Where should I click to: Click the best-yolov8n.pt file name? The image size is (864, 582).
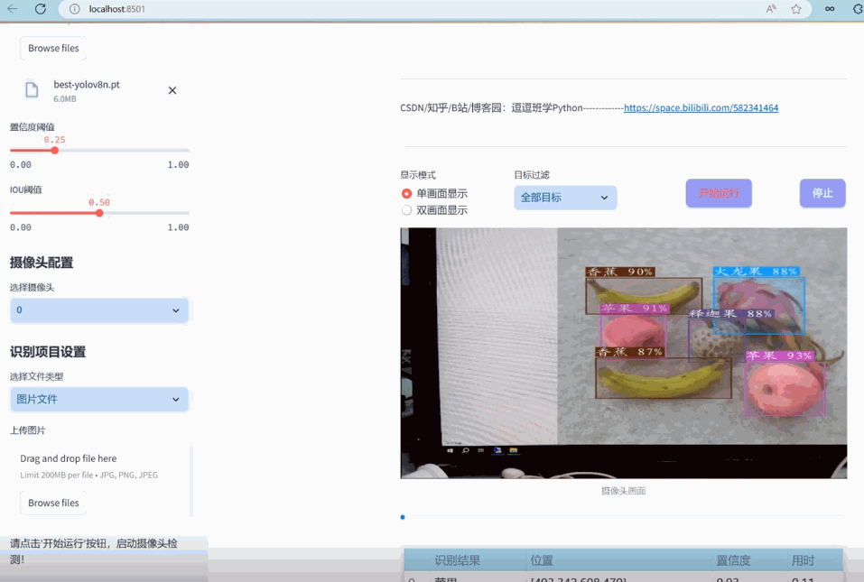pos(87,84)
